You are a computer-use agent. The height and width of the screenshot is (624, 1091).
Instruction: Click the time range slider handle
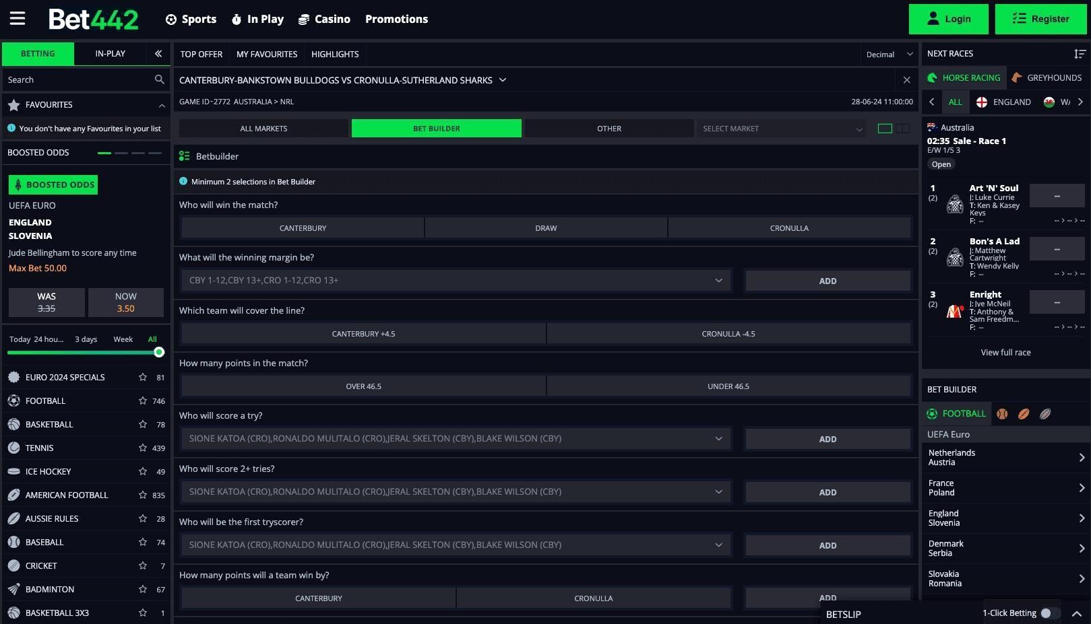[159, 352]
